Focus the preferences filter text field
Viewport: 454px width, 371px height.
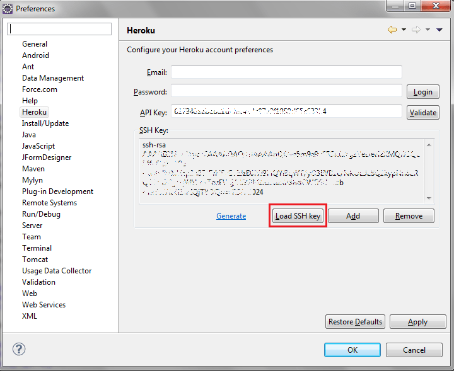coord(59,29)
